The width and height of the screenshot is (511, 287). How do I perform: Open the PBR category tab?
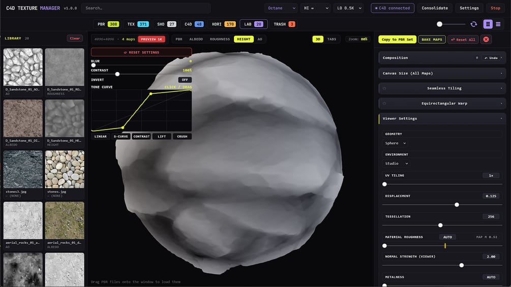tap(108, 24)
